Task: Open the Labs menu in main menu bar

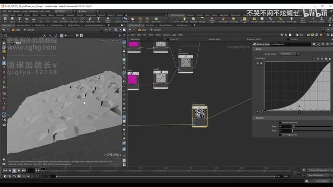Action: tap(42, 11)
